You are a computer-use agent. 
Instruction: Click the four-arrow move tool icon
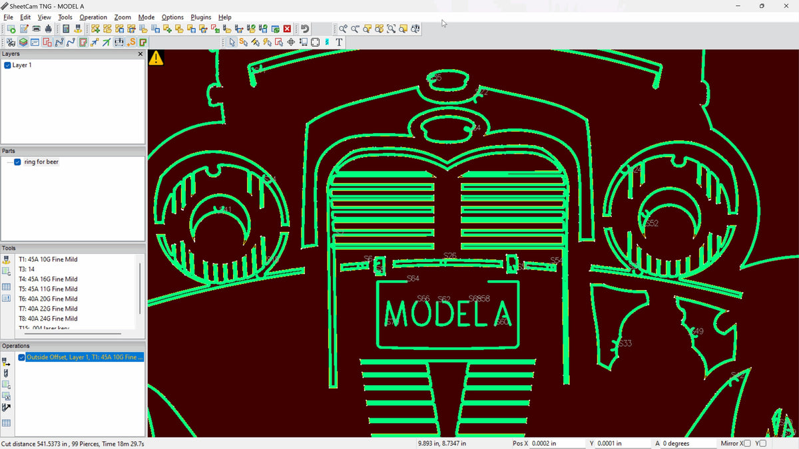[291, 42]
